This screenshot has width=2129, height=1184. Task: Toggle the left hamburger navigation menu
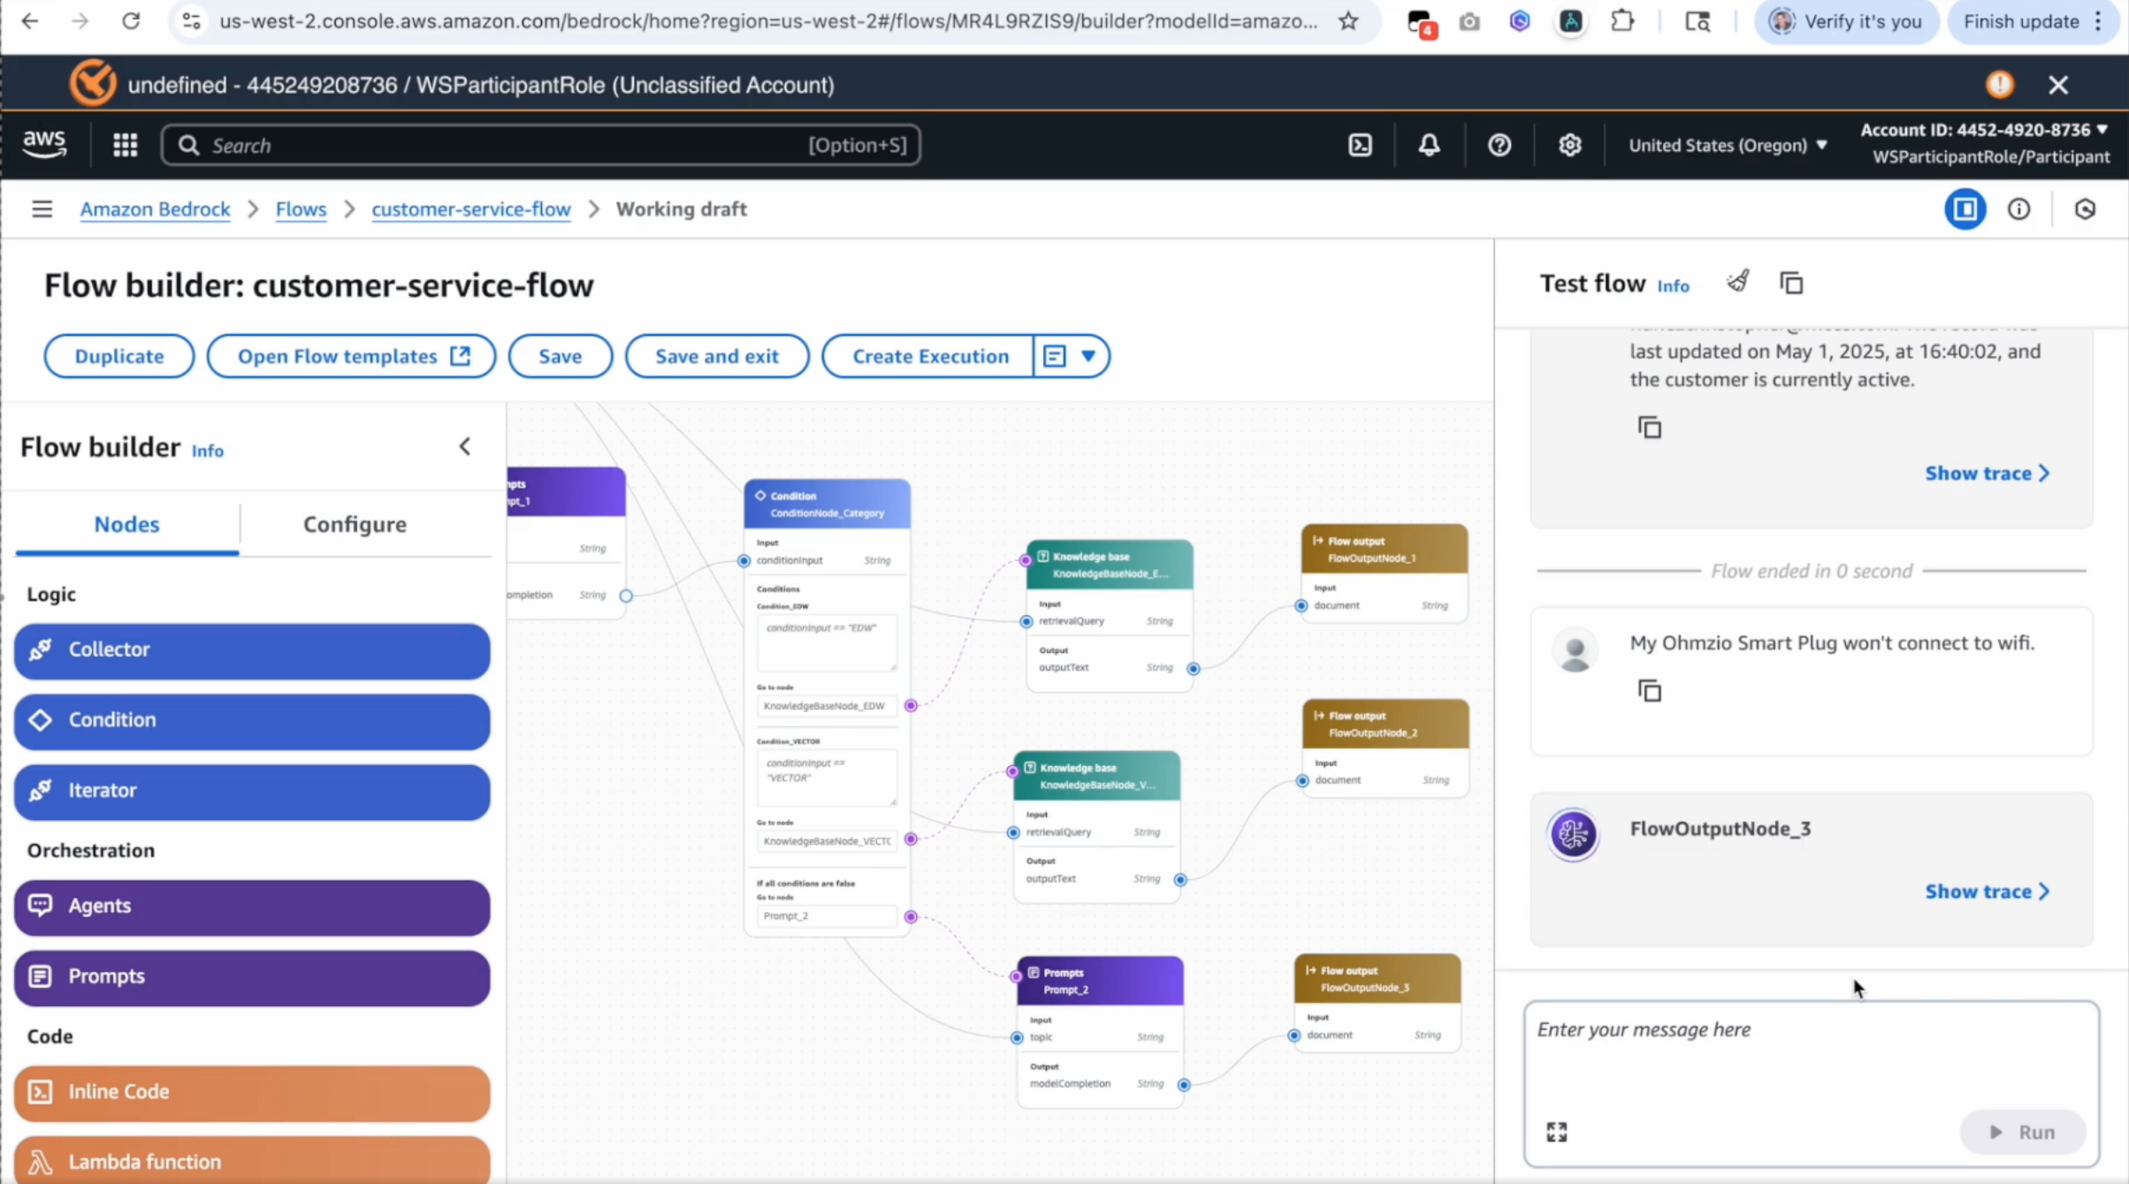tap(42, 209)
